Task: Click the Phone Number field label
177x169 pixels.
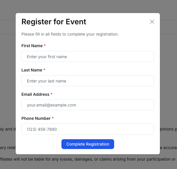Action: 36,118
